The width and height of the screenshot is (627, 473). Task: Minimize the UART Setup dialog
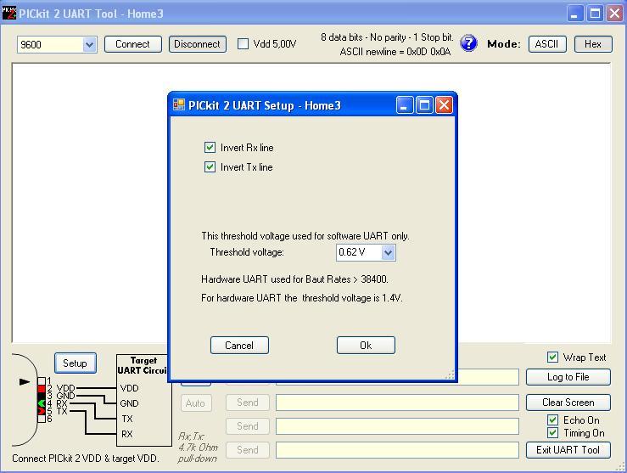[405, 105]
